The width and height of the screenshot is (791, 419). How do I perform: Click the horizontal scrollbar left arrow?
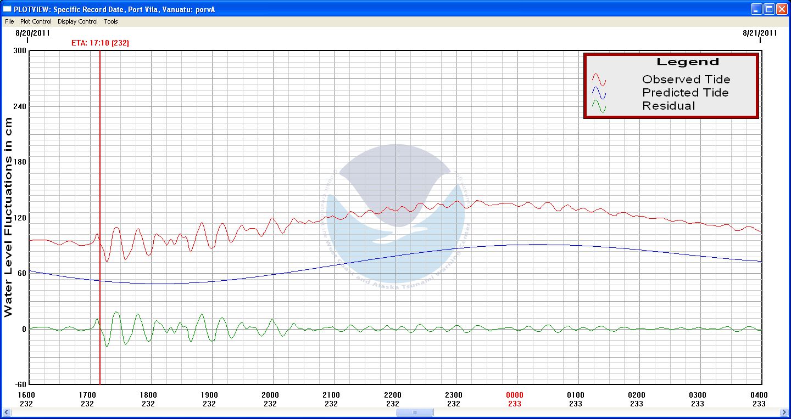7,412
